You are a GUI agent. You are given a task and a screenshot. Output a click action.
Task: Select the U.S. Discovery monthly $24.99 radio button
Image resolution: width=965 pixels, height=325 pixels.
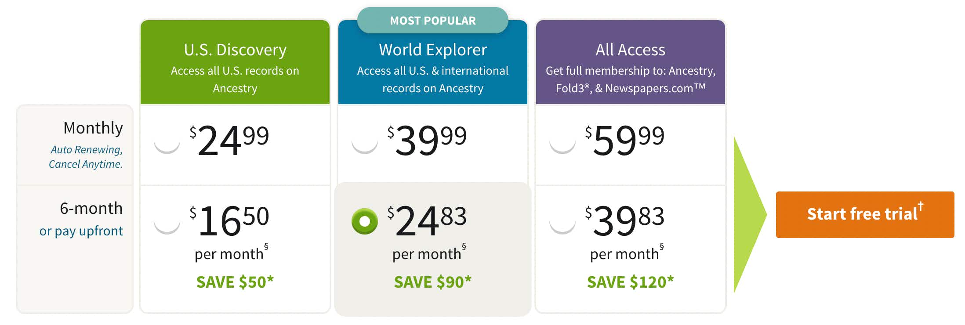(x=167, y=141)
